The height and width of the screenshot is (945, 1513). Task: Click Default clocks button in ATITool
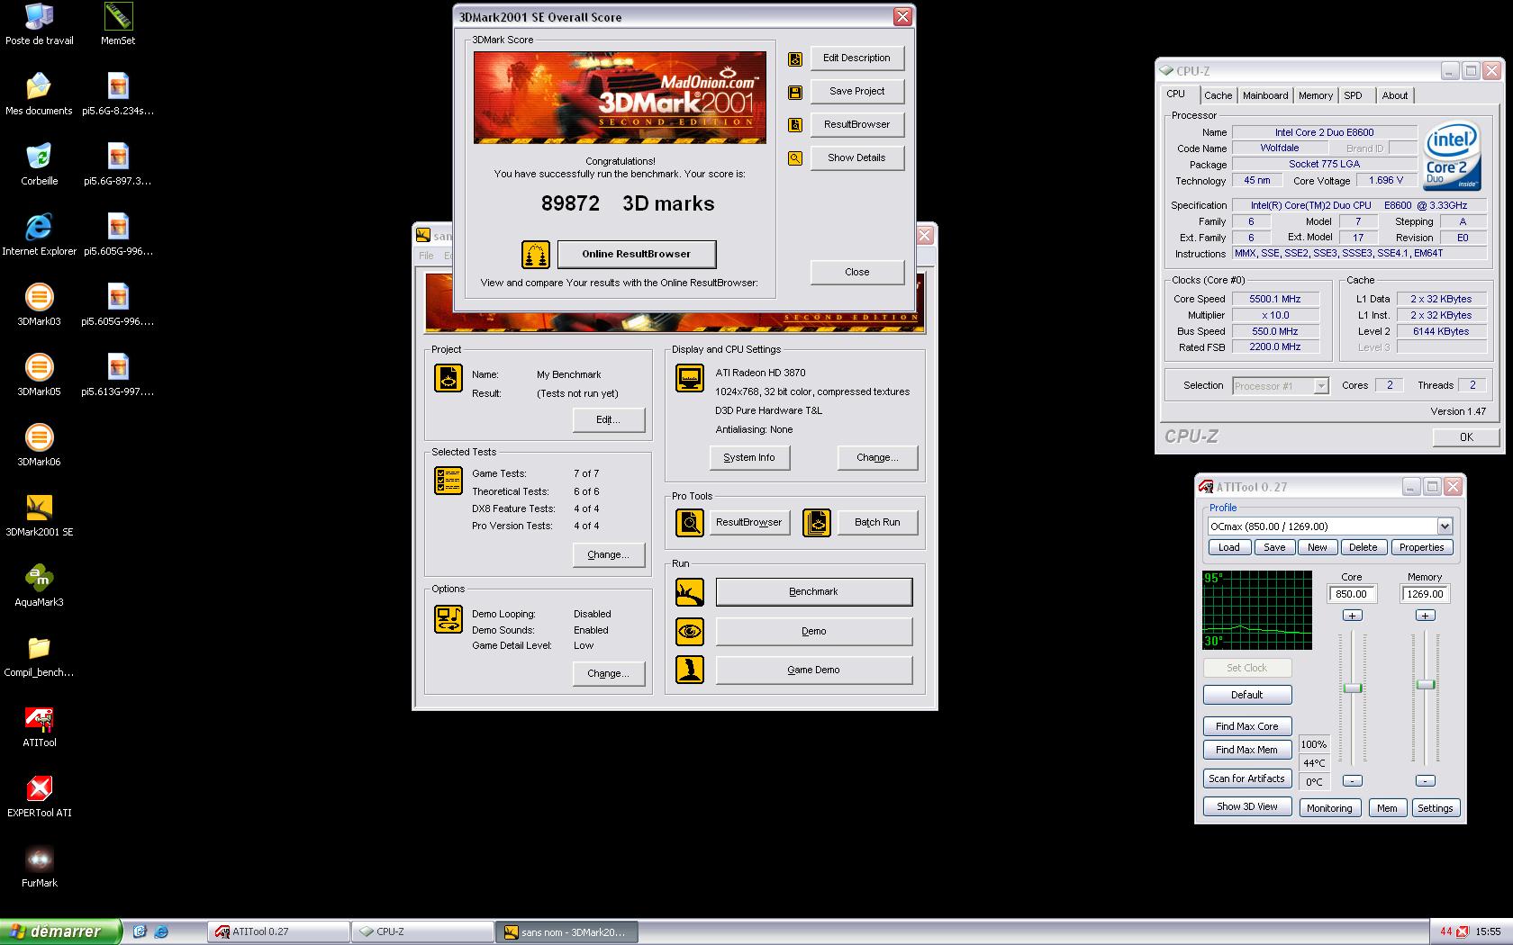[x=1246, y=696]
